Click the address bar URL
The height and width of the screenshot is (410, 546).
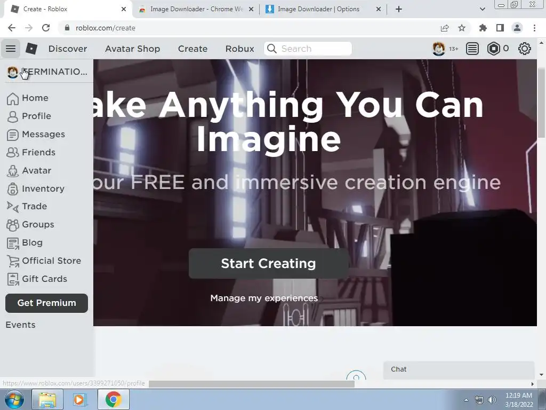[106, 28]
